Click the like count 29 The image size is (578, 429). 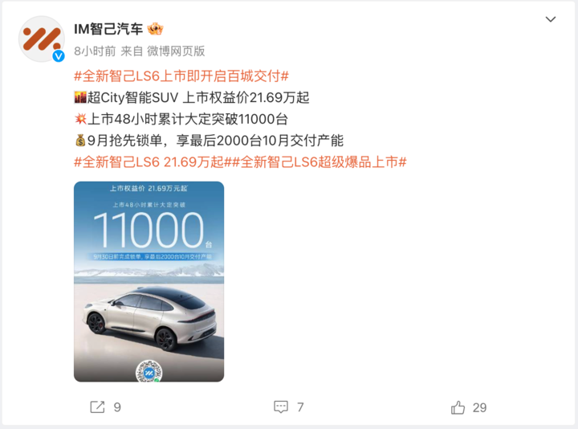[x=479, y=407]
